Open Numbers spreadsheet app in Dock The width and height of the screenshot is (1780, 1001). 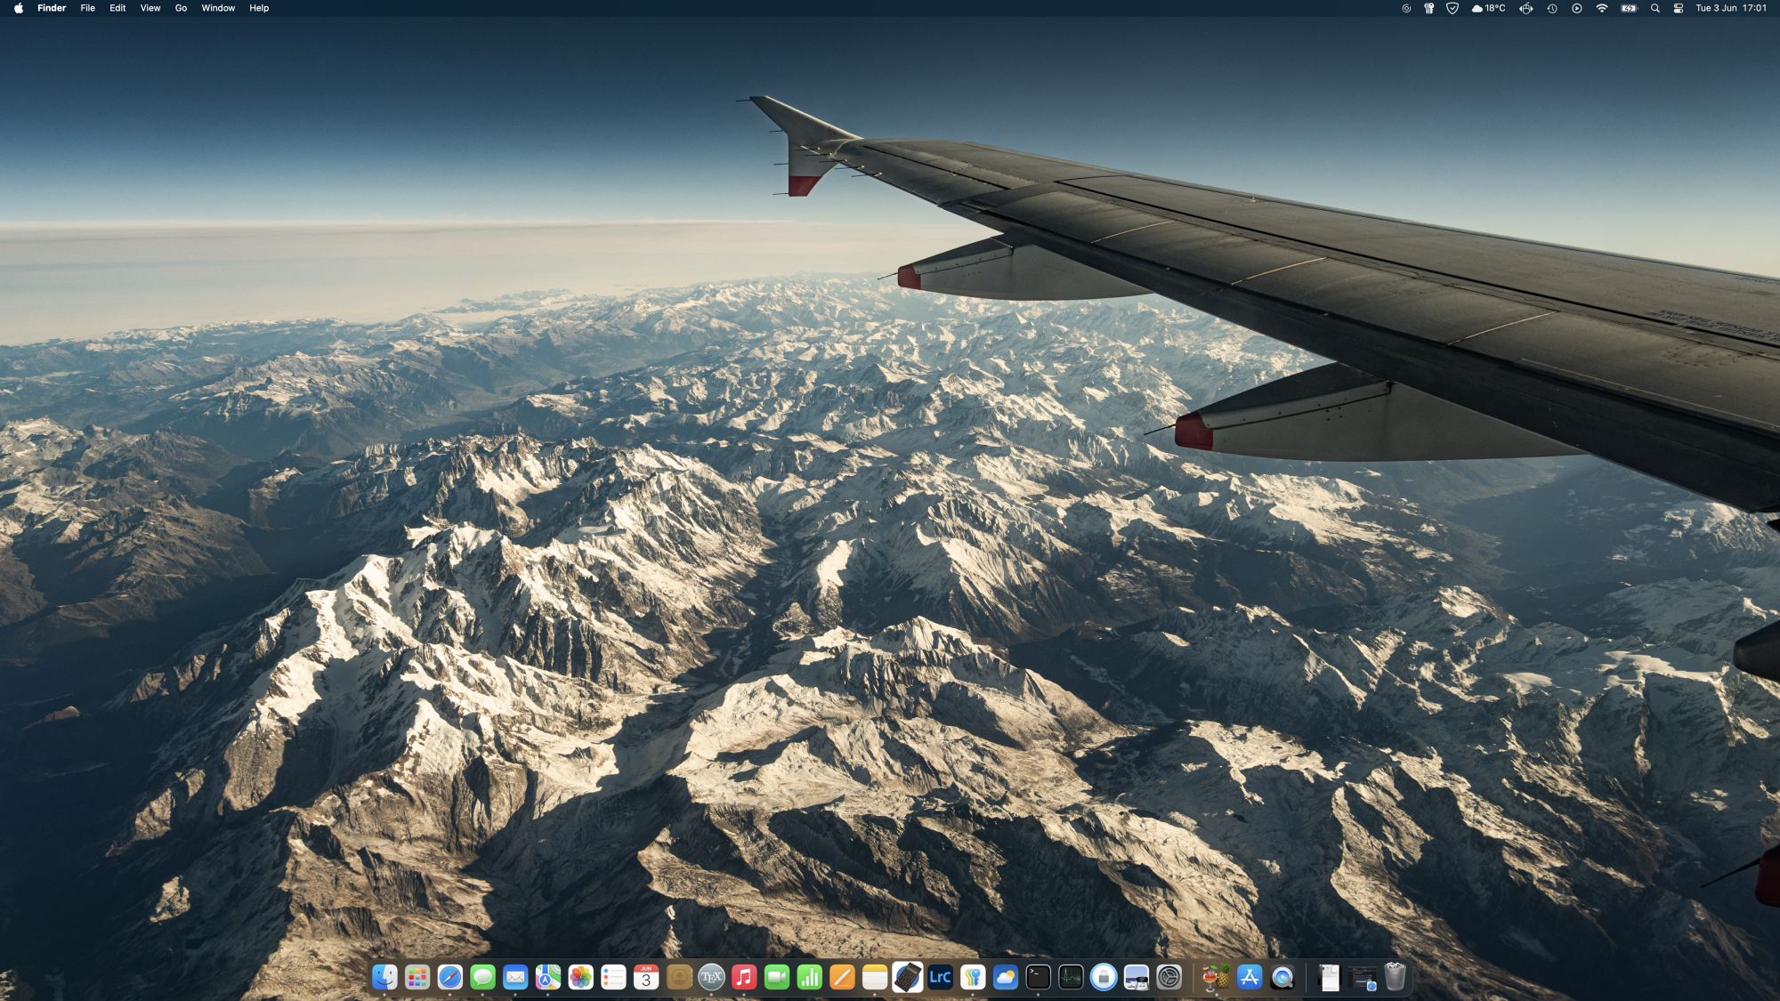(x=809, y=977)
